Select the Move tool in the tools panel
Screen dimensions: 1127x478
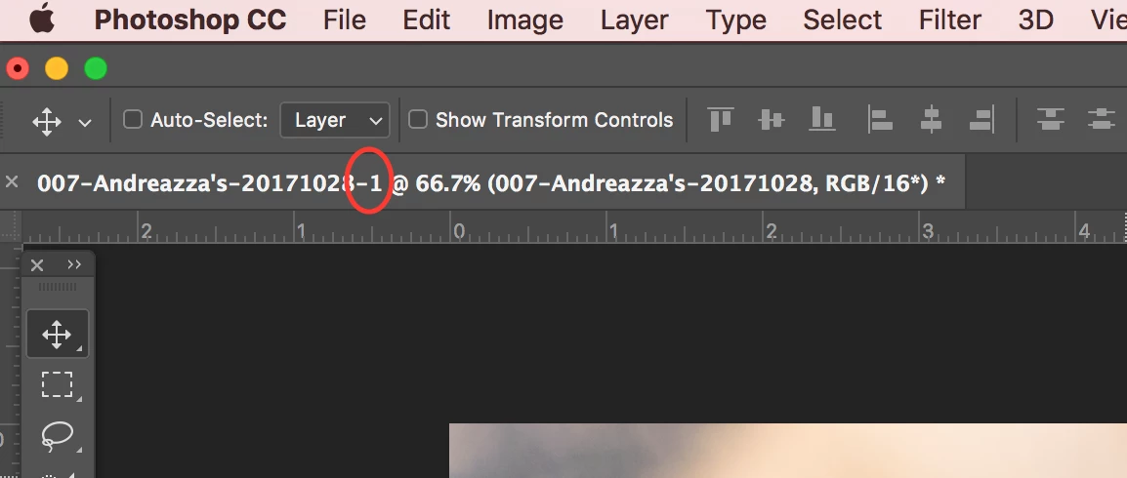click(57, 335)
